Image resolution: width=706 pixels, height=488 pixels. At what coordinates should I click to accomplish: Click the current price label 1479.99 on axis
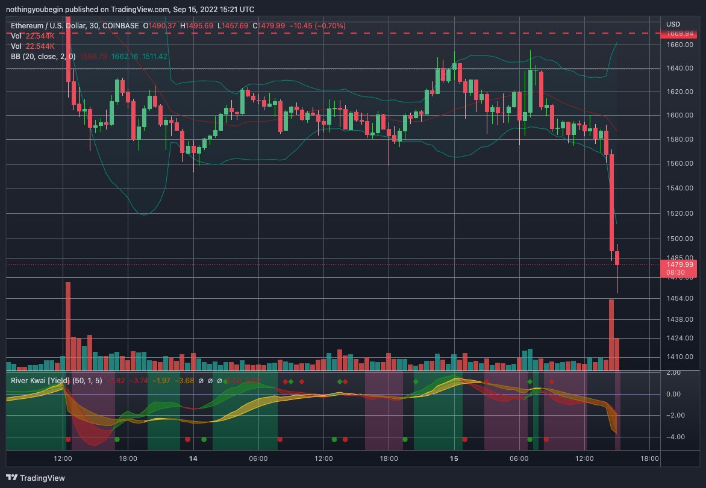pyautogui.click(x=680, y=264)
